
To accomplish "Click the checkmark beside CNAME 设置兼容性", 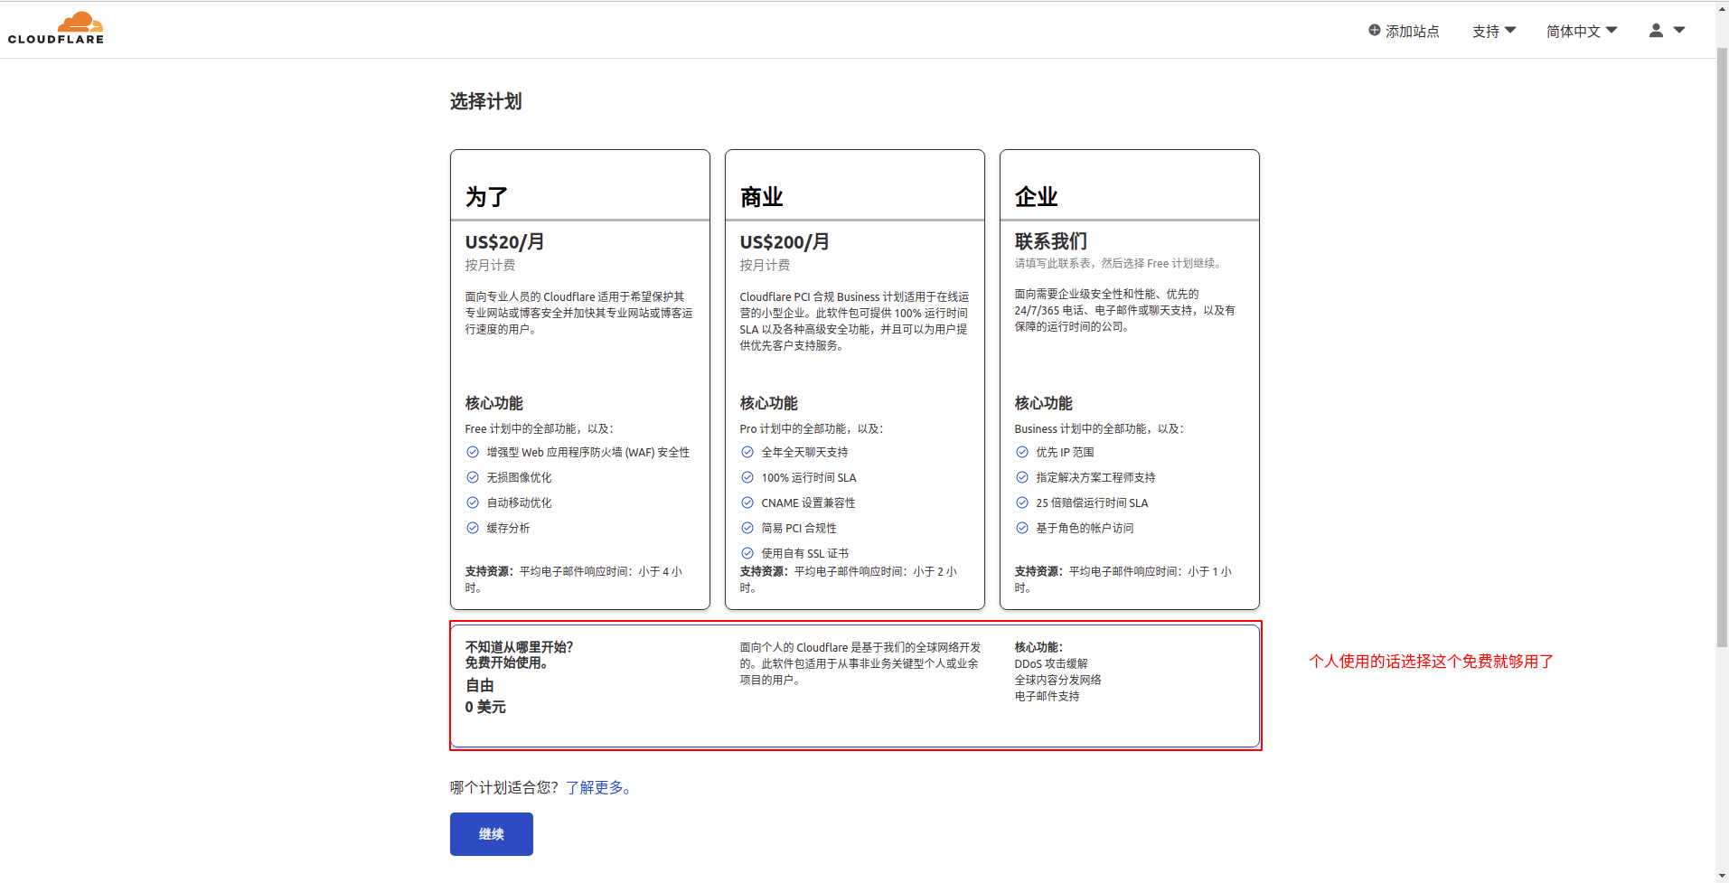I will [x=747, y=503].
